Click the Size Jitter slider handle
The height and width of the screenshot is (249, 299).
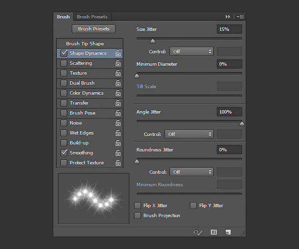[x=152, y=41]
